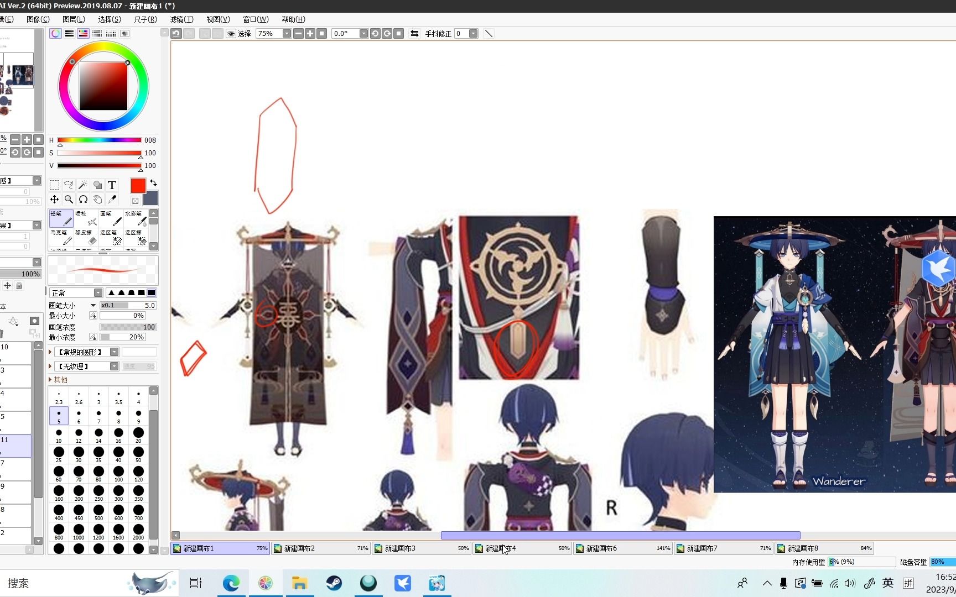The width and height of the screenshot is (956, 597).
Task: Toggle pressure for 最小大小
Action: (93, 316)
